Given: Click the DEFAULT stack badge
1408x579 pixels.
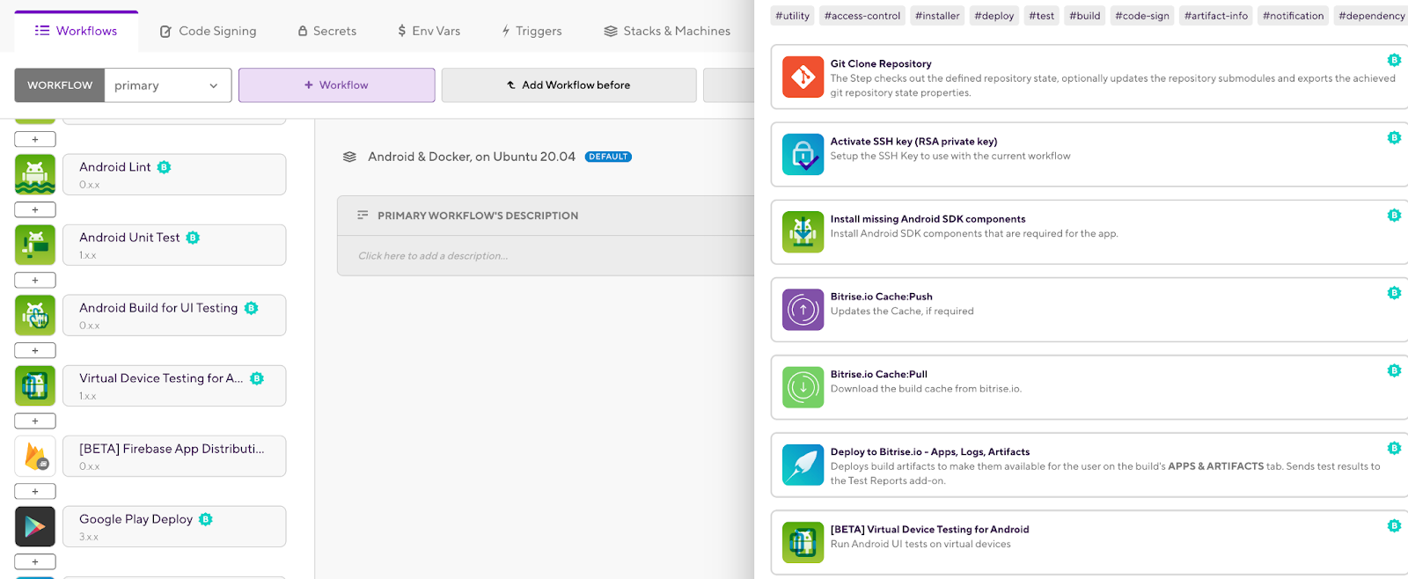Looking at the screenshot, I should point(608,157).
